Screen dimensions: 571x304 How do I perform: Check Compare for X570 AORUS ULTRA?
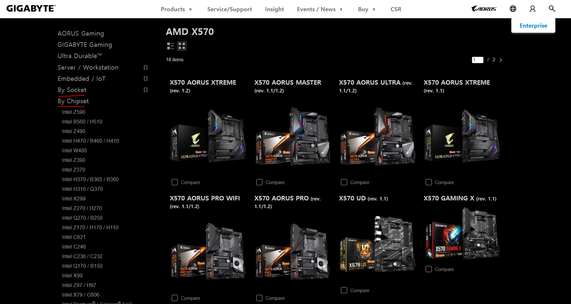[344, 182]
